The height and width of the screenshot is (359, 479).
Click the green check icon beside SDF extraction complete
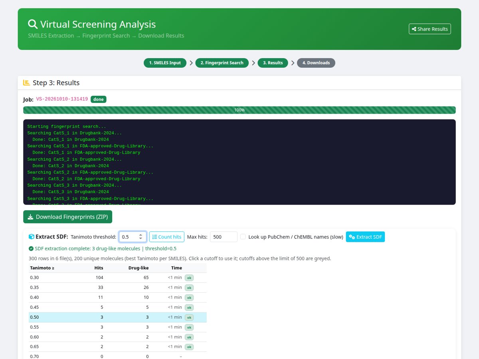[31, 249]
